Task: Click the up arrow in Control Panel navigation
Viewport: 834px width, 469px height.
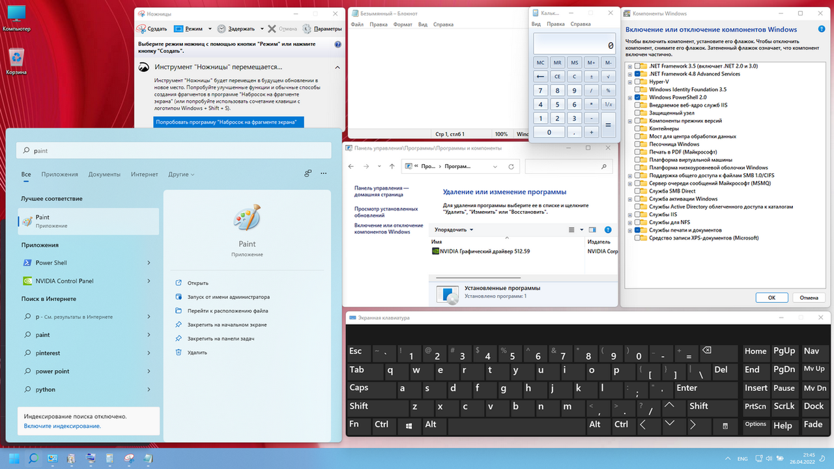Action: tap(392, 167)
